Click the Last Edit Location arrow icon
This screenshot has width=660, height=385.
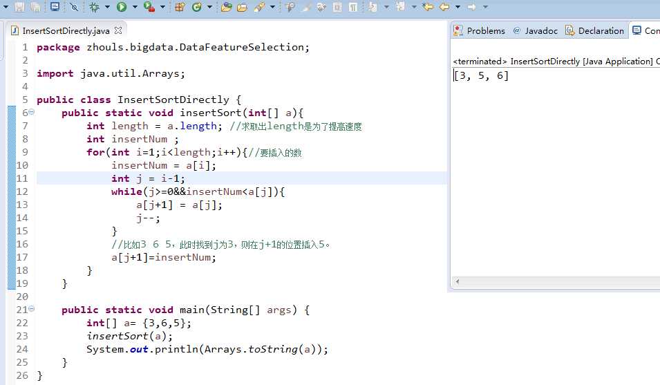(x=428, y=7)
